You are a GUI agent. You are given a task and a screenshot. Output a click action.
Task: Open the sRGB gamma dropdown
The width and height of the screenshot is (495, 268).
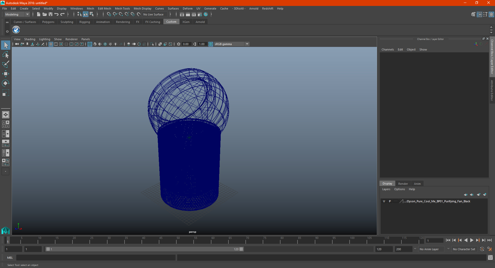232,44
